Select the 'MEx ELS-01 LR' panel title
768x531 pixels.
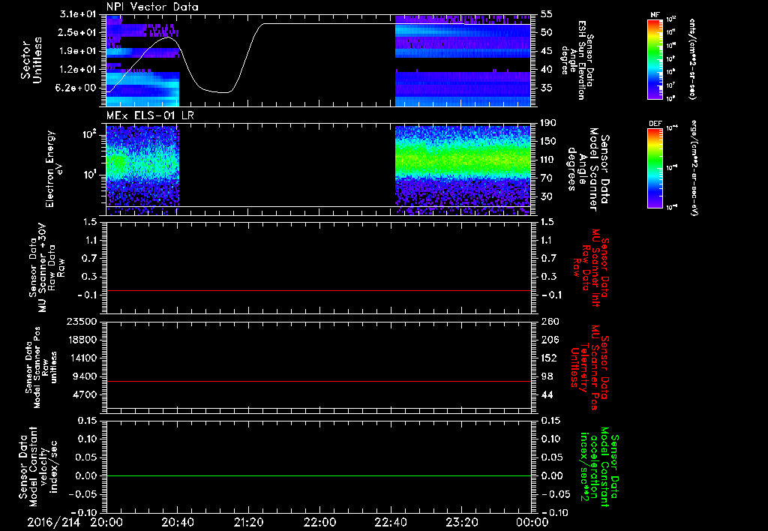click(x=149, y=115)
